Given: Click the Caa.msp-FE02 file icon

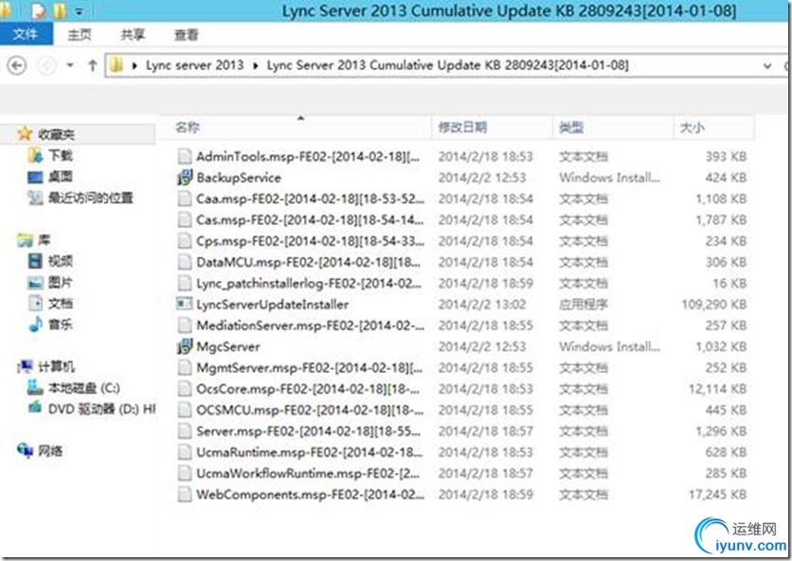Looking at the screenshot, I should [185, 199].
